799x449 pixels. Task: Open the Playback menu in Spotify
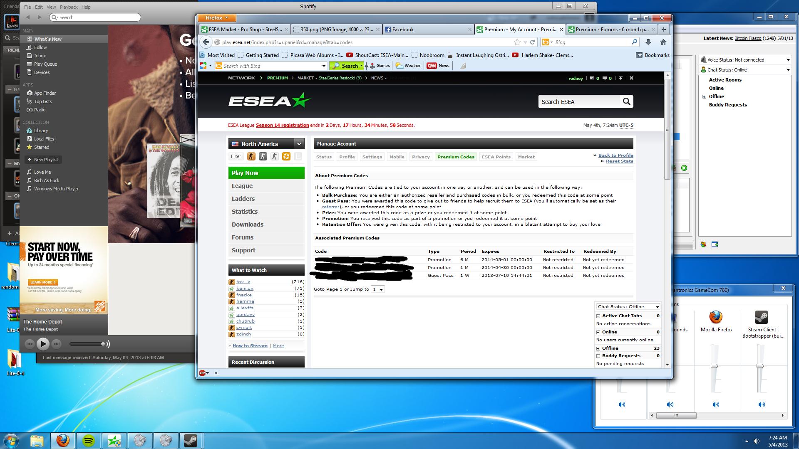[x=69, y=7]
